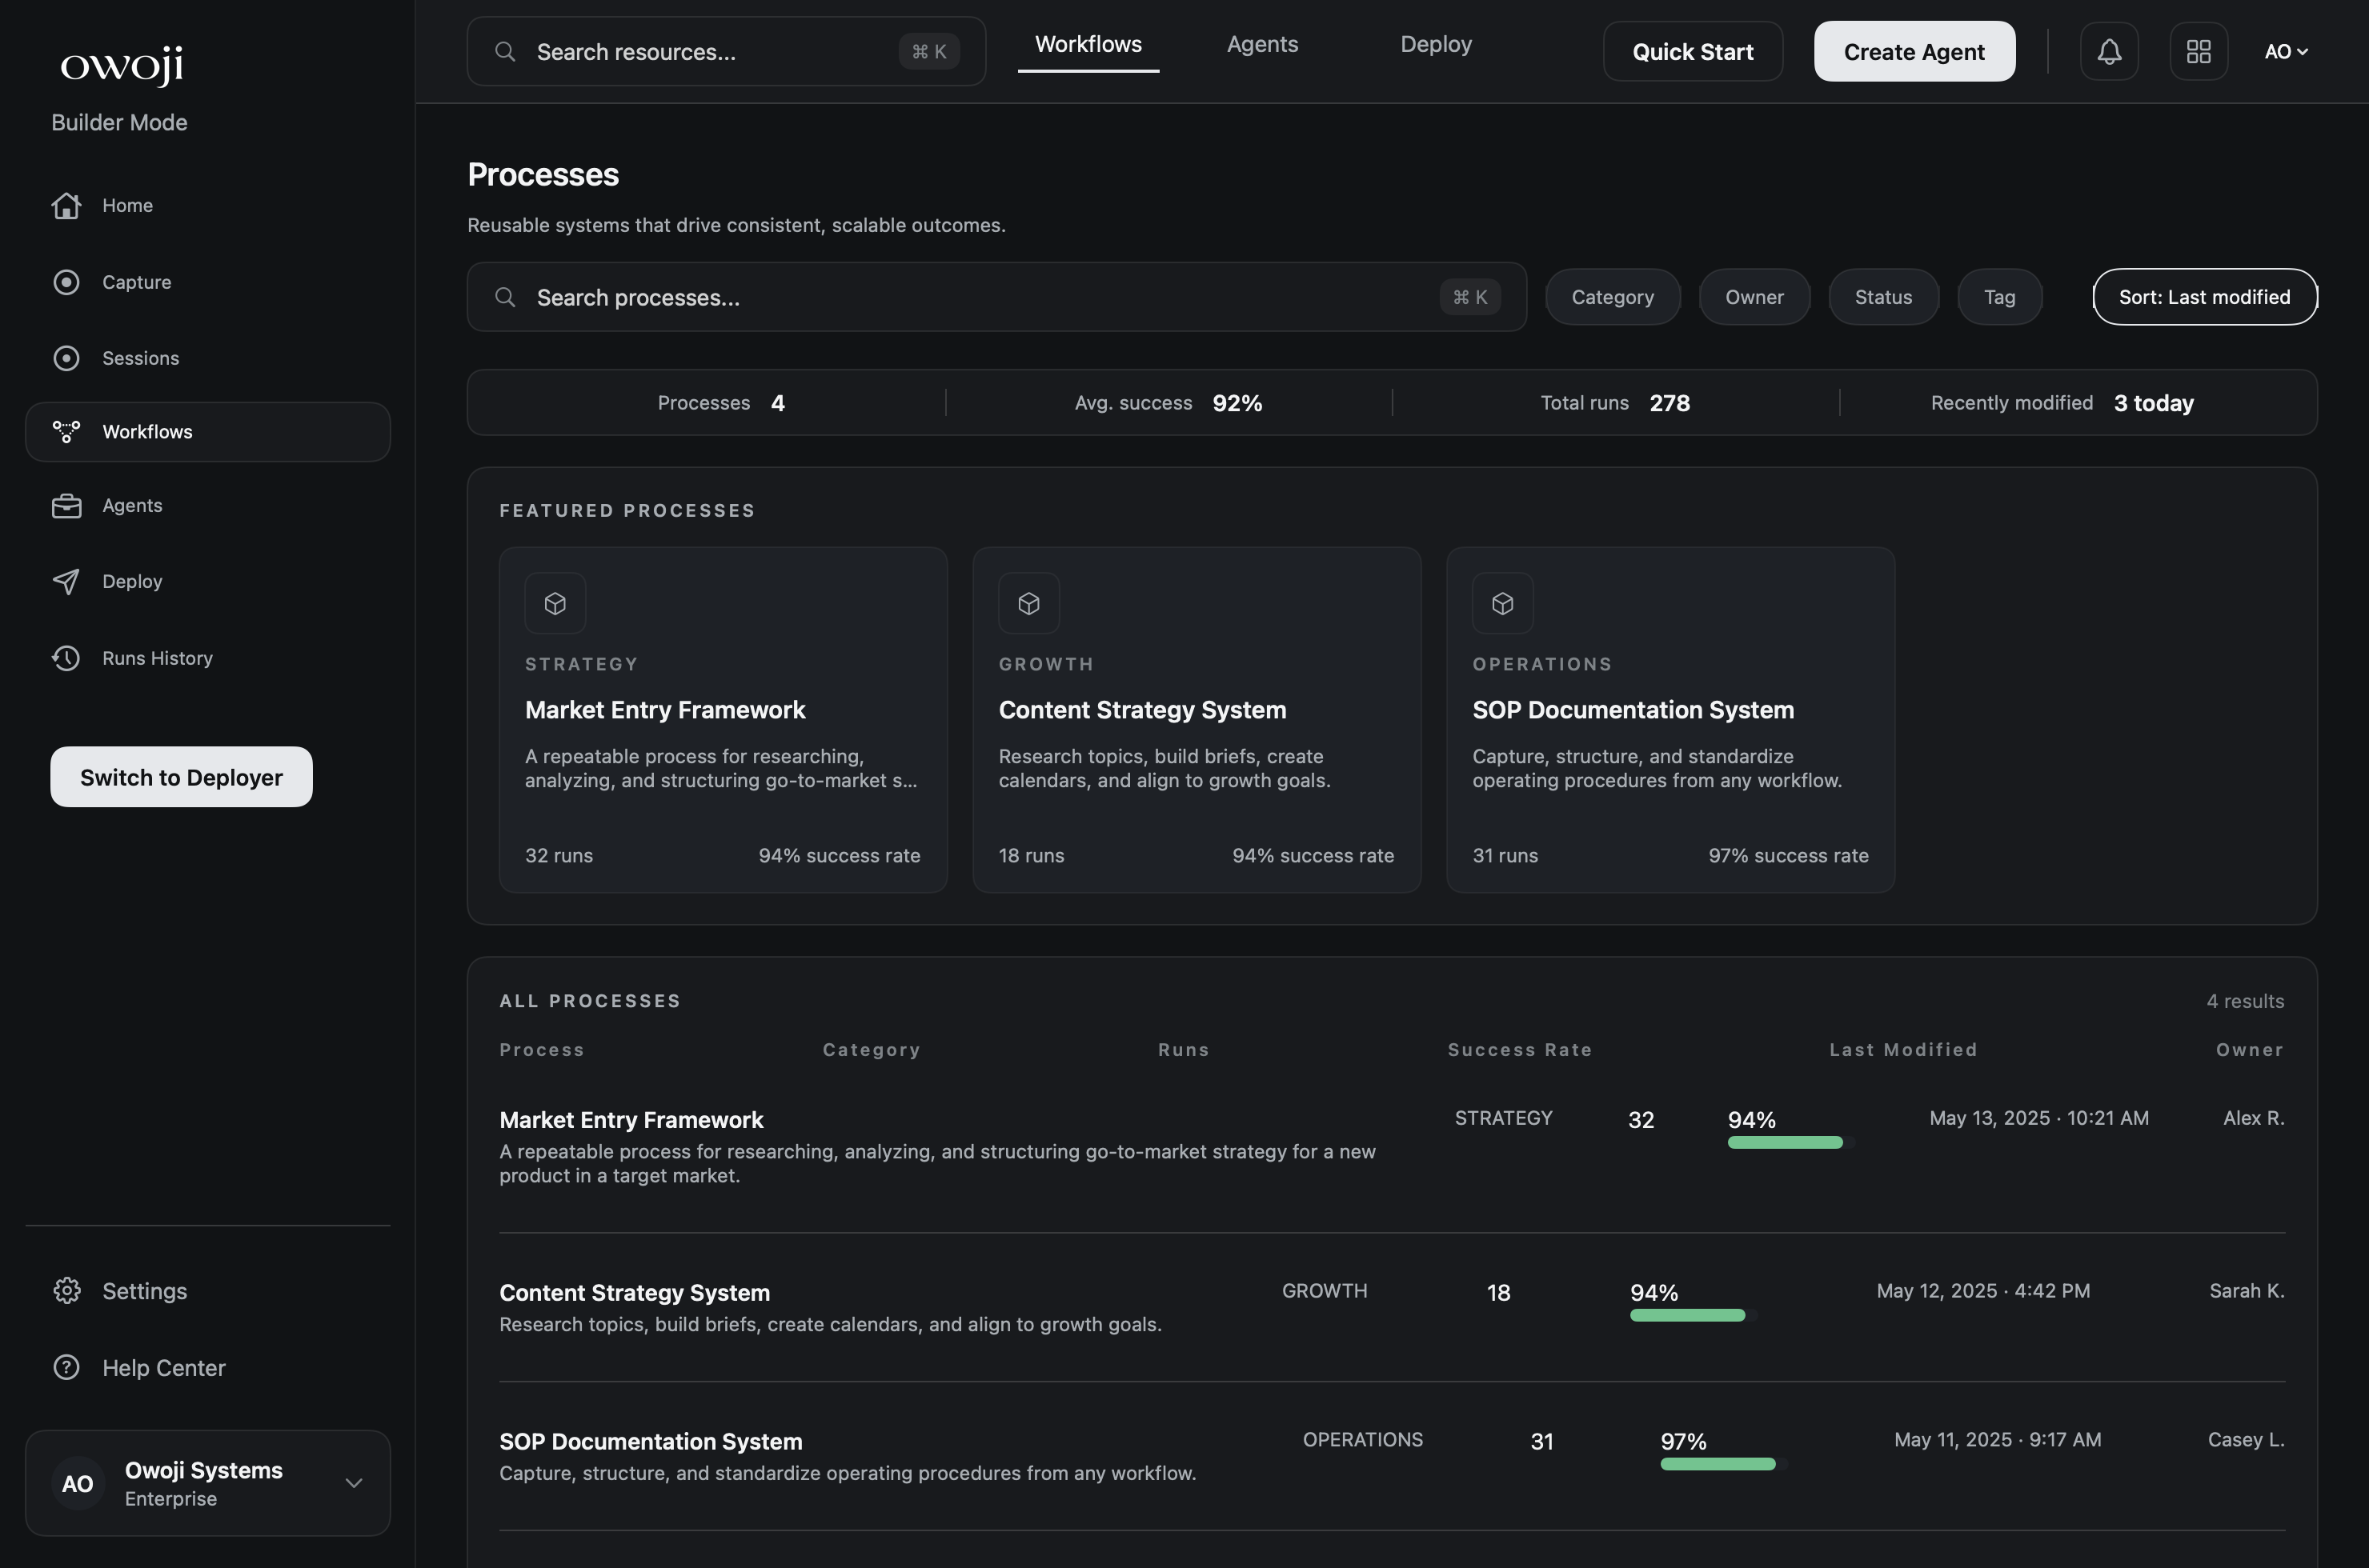This screenshot has height=1568, width=2369.
Task: Open the Capture section icon
Action: [66, 282]
